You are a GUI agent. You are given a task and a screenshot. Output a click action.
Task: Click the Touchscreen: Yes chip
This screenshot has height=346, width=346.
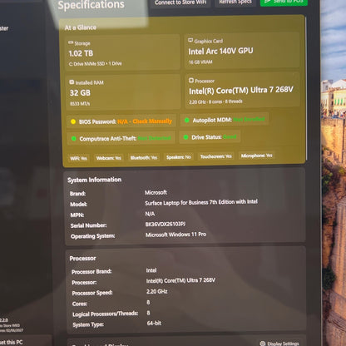click(x=216, y=156)
